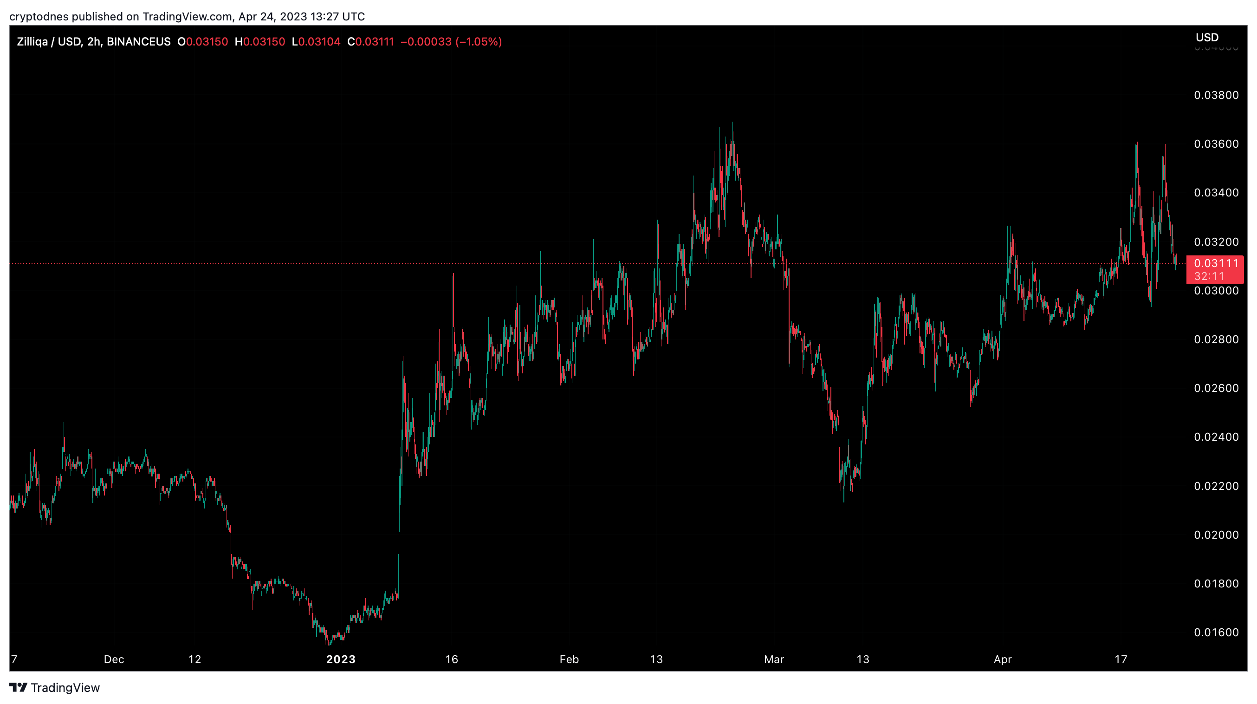Click the 0.03000 price axis label
The height and width of the screenshot is (704, 1257).
[x=1217, y=291]
